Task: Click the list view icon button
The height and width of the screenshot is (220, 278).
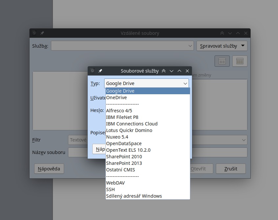Action: point(222,61)
